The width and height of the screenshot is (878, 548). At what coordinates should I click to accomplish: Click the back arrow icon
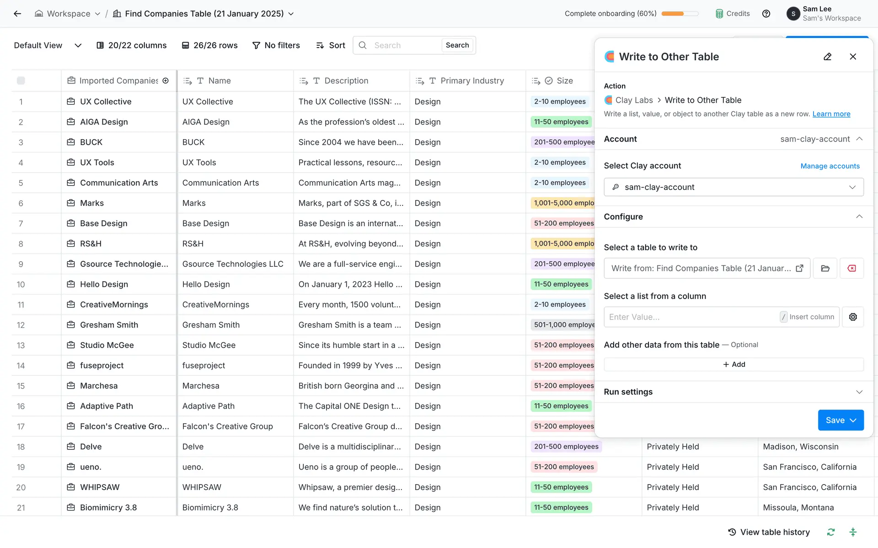point(17,14)
